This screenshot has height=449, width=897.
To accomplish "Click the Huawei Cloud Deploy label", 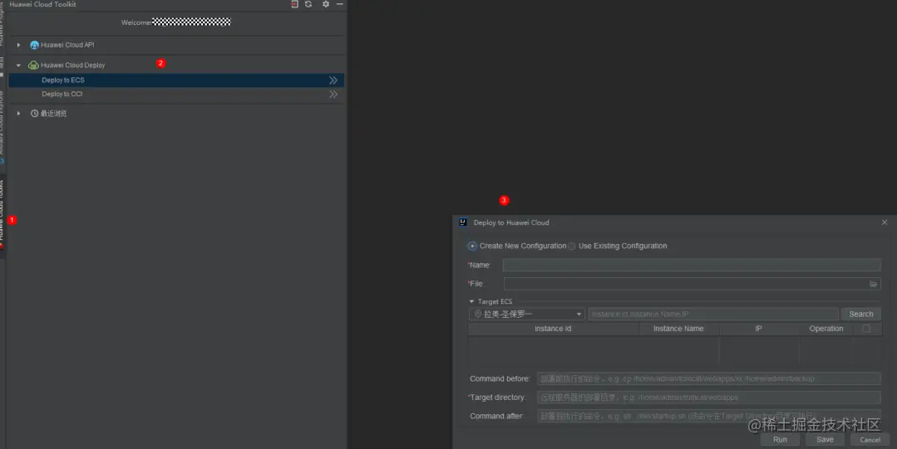I will pos(73,65).
